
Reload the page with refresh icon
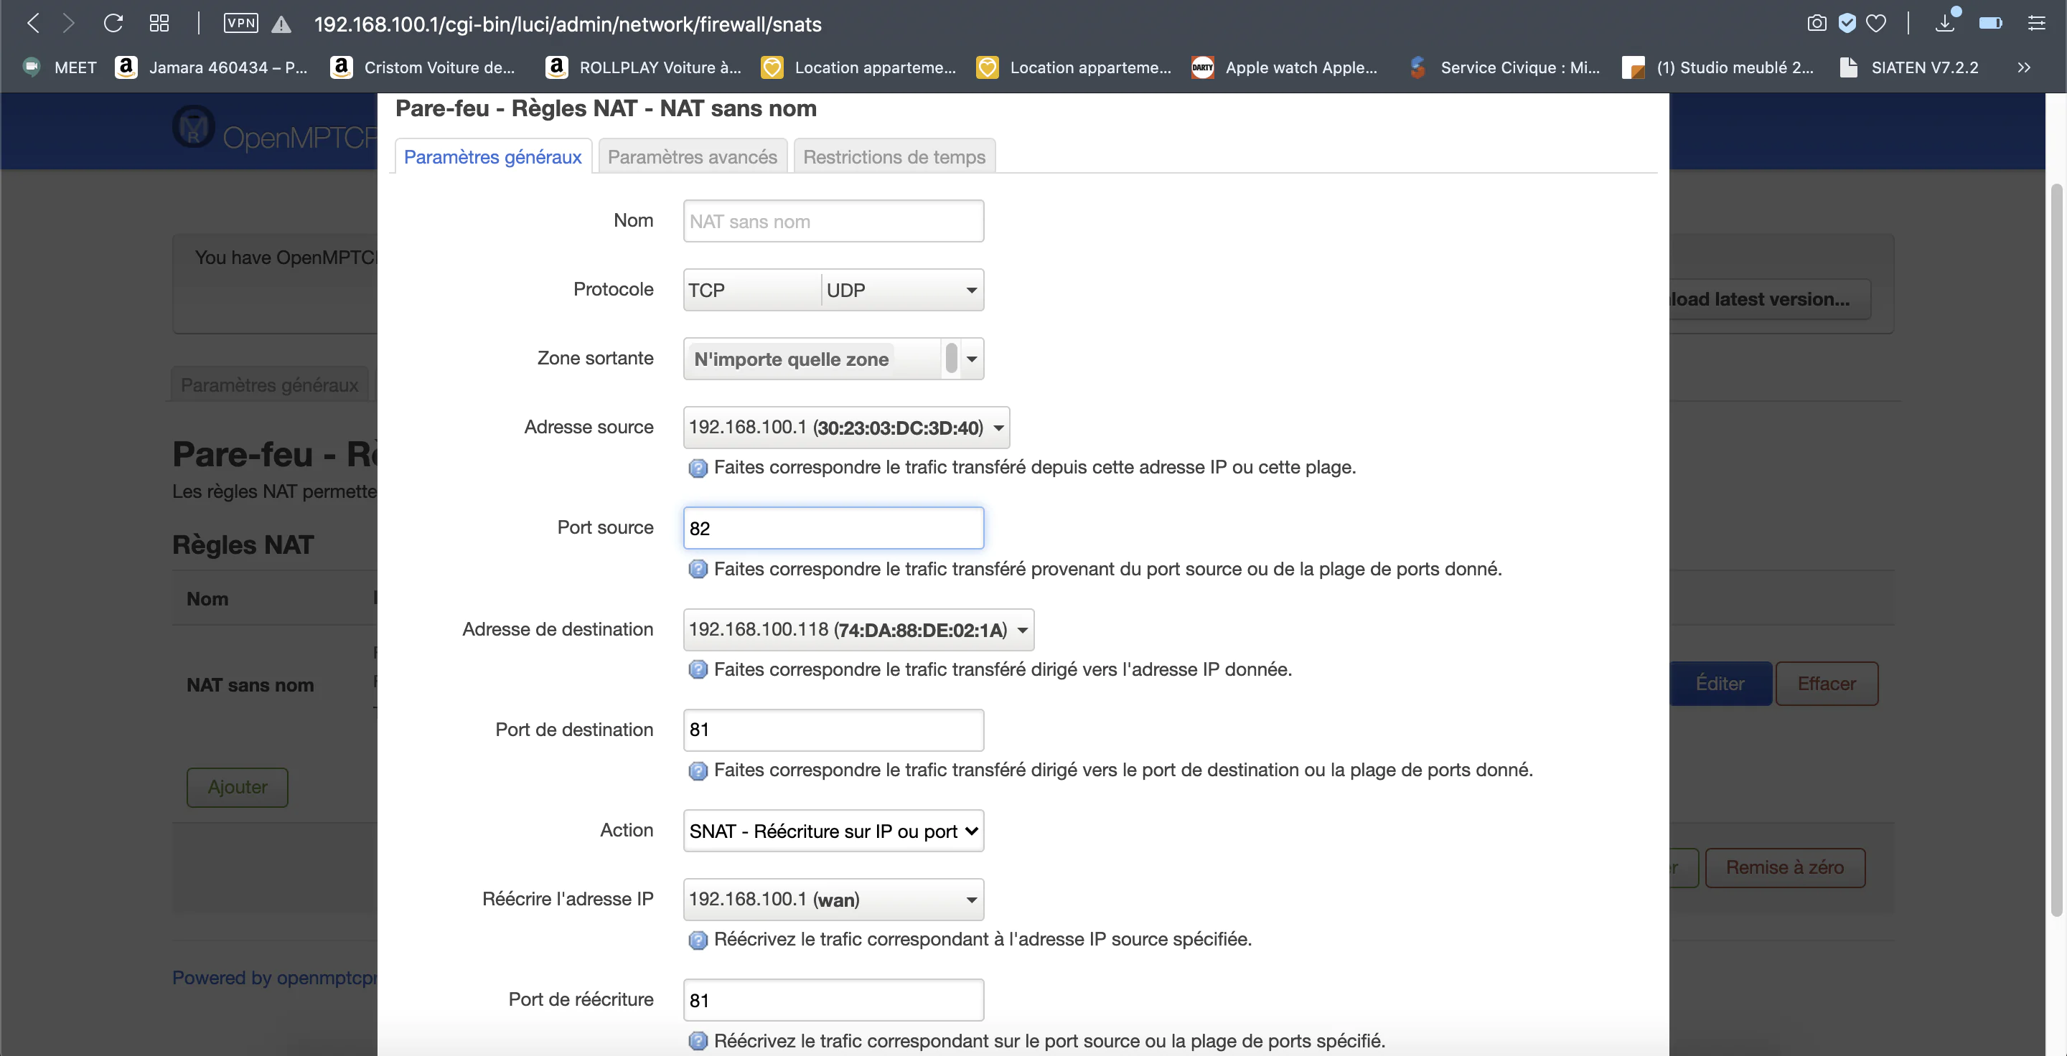tap(113, 23)
